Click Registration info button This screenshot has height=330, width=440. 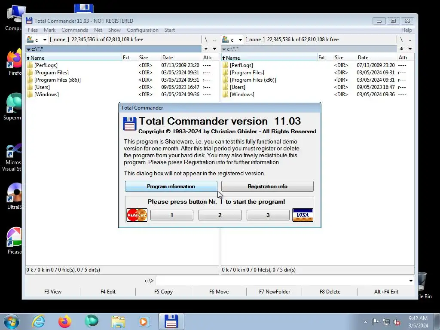coord(267,186)
